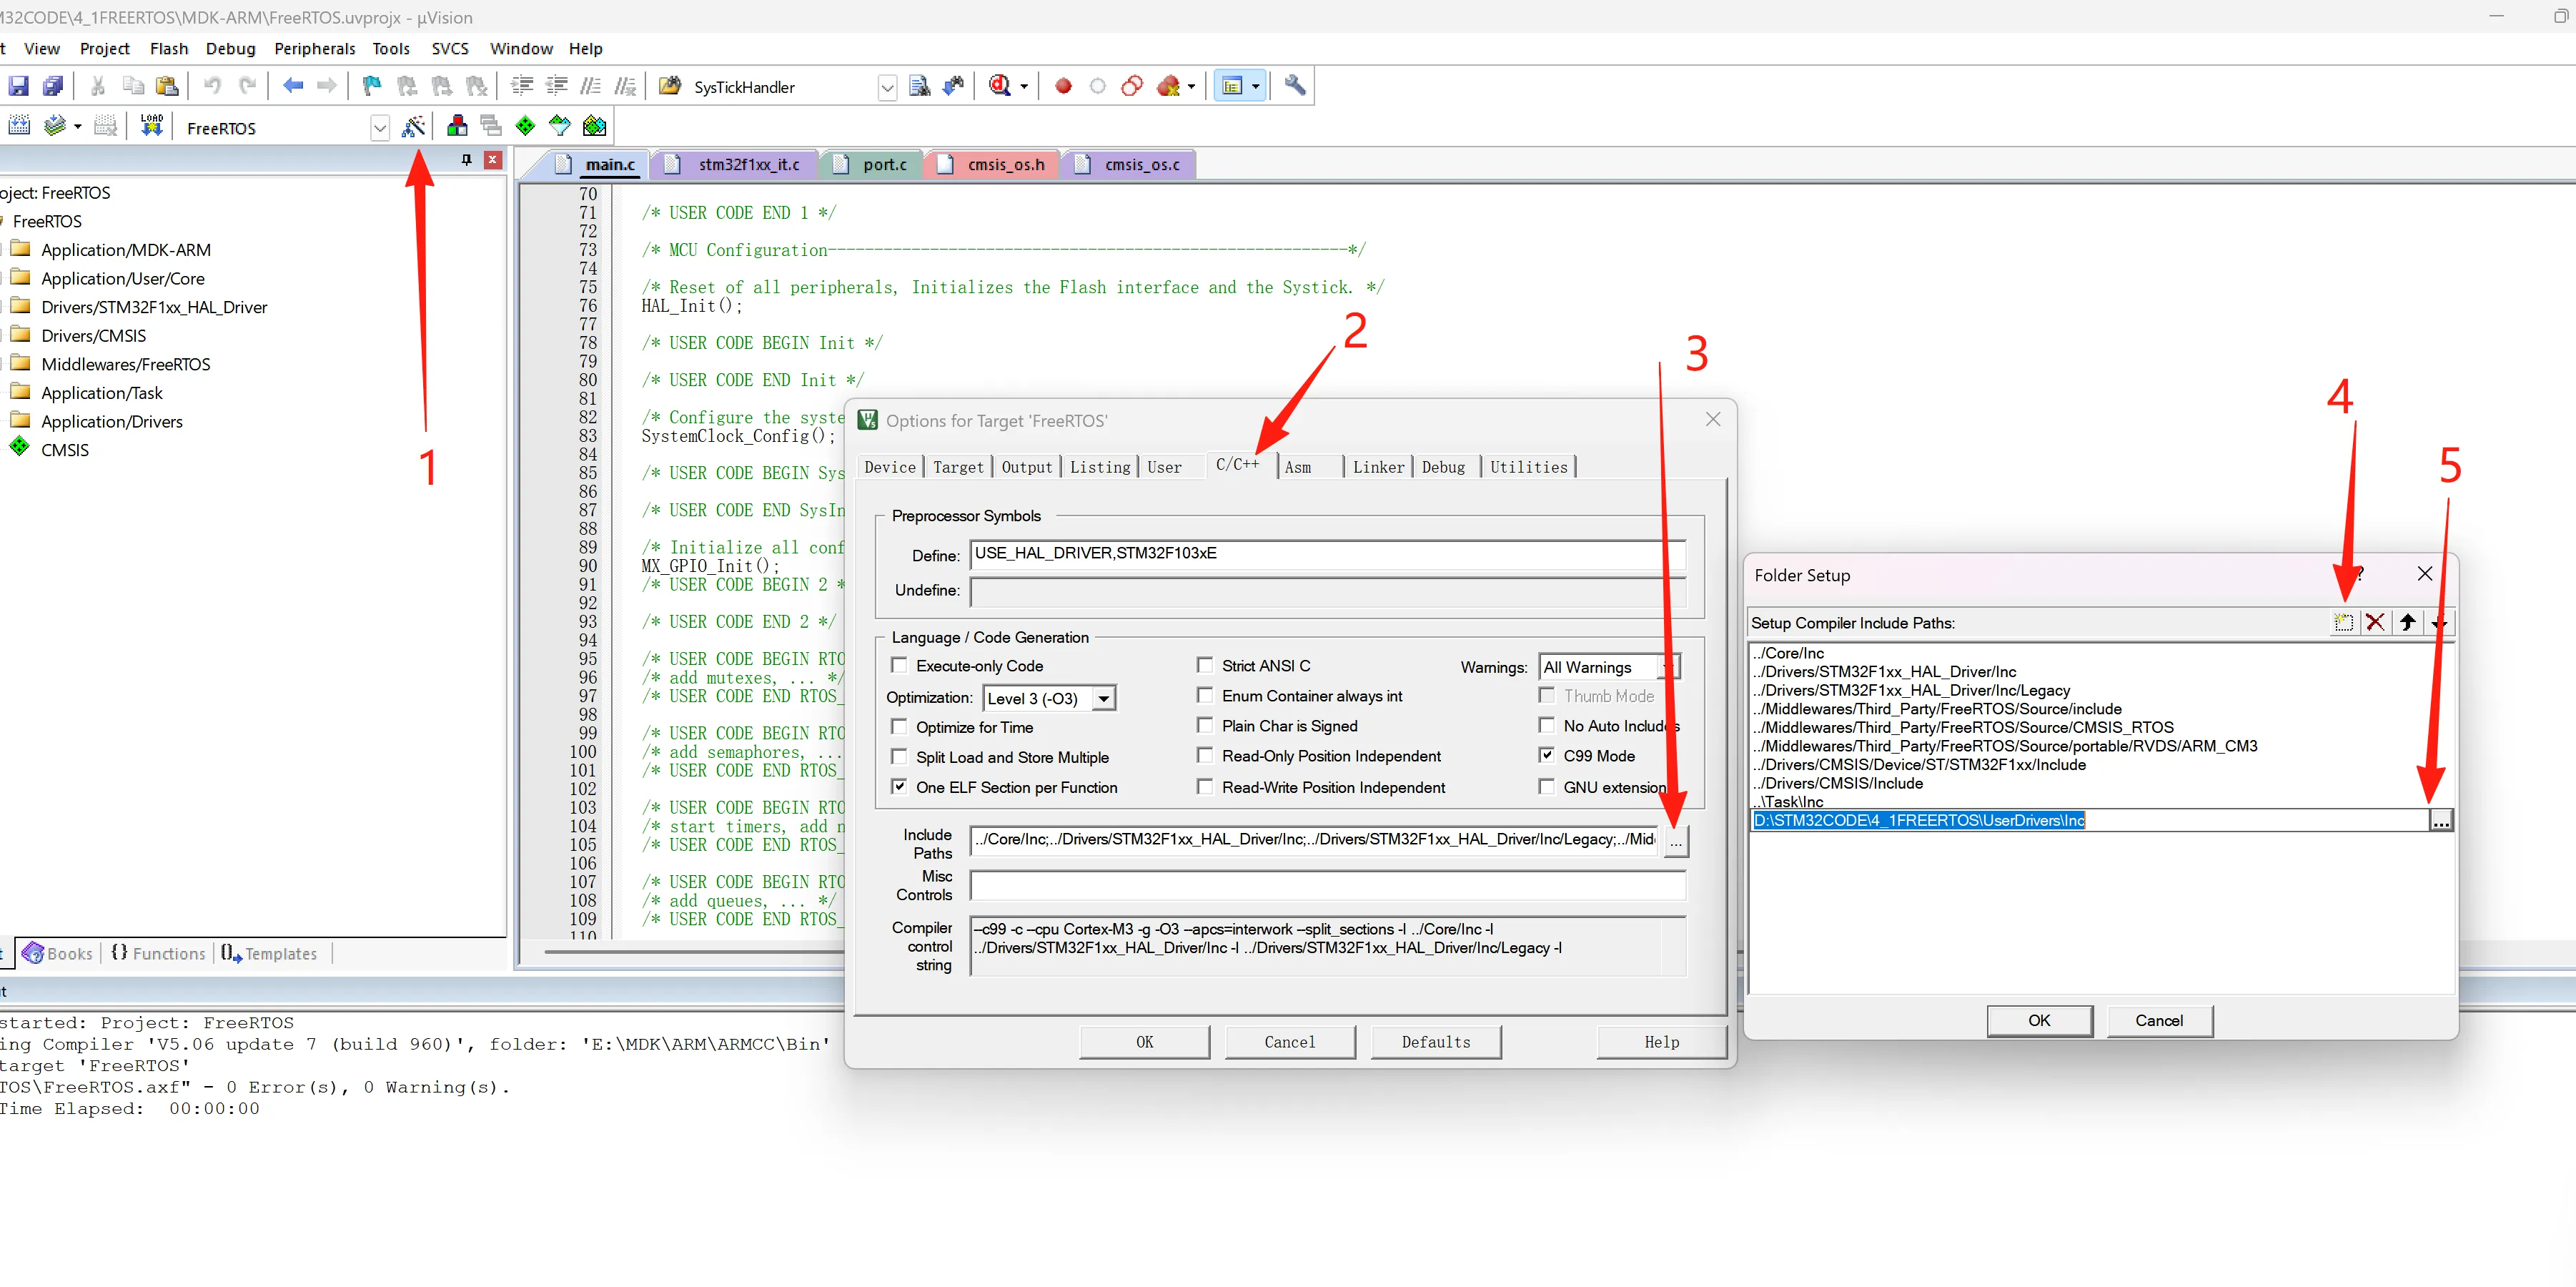
Task: Switch to the Linker tab
Action: point(1377,467)
